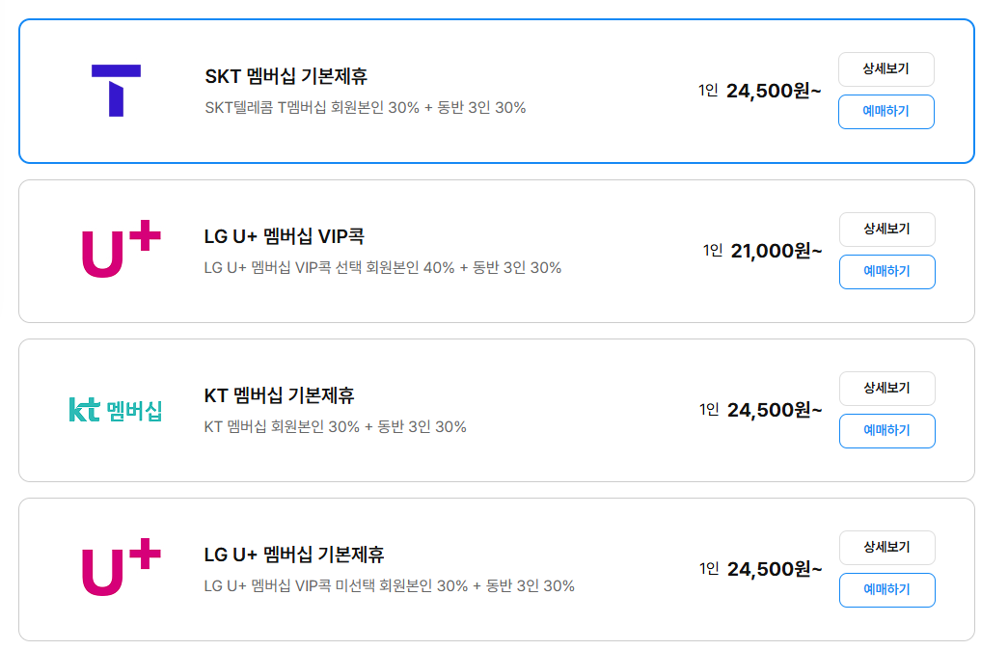Click the kt 멤버십 logo
Screen dimensions: 981x650
116,410
